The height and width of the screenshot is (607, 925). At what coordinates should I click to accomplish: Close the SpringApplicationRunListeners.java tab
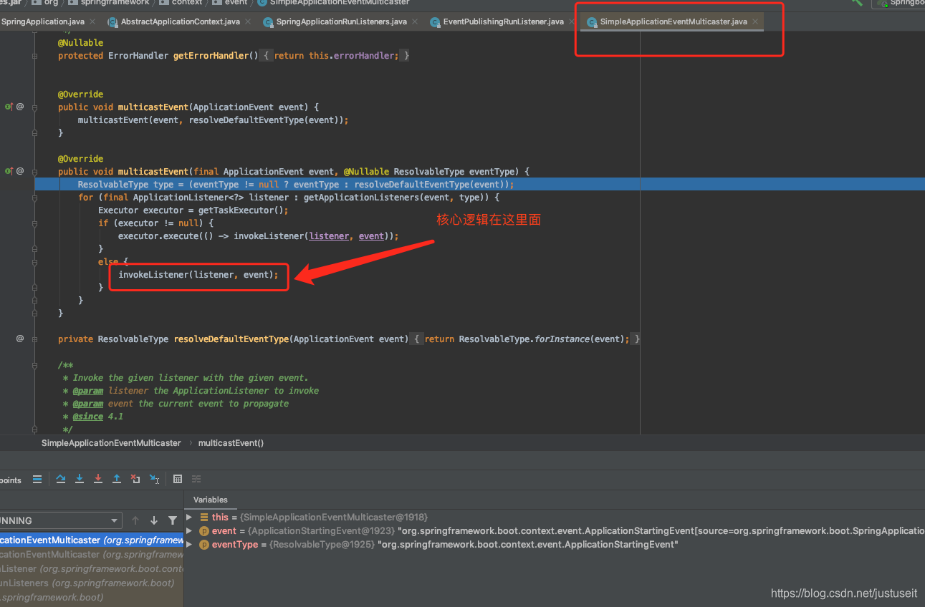[416, 21]
